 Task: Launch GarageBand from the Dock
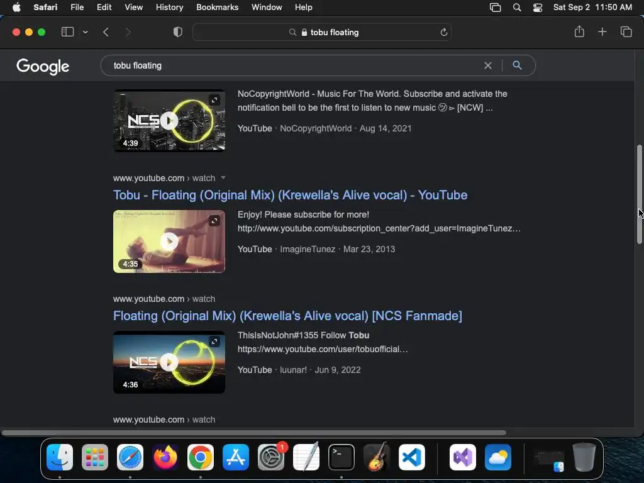pos(376,457)
